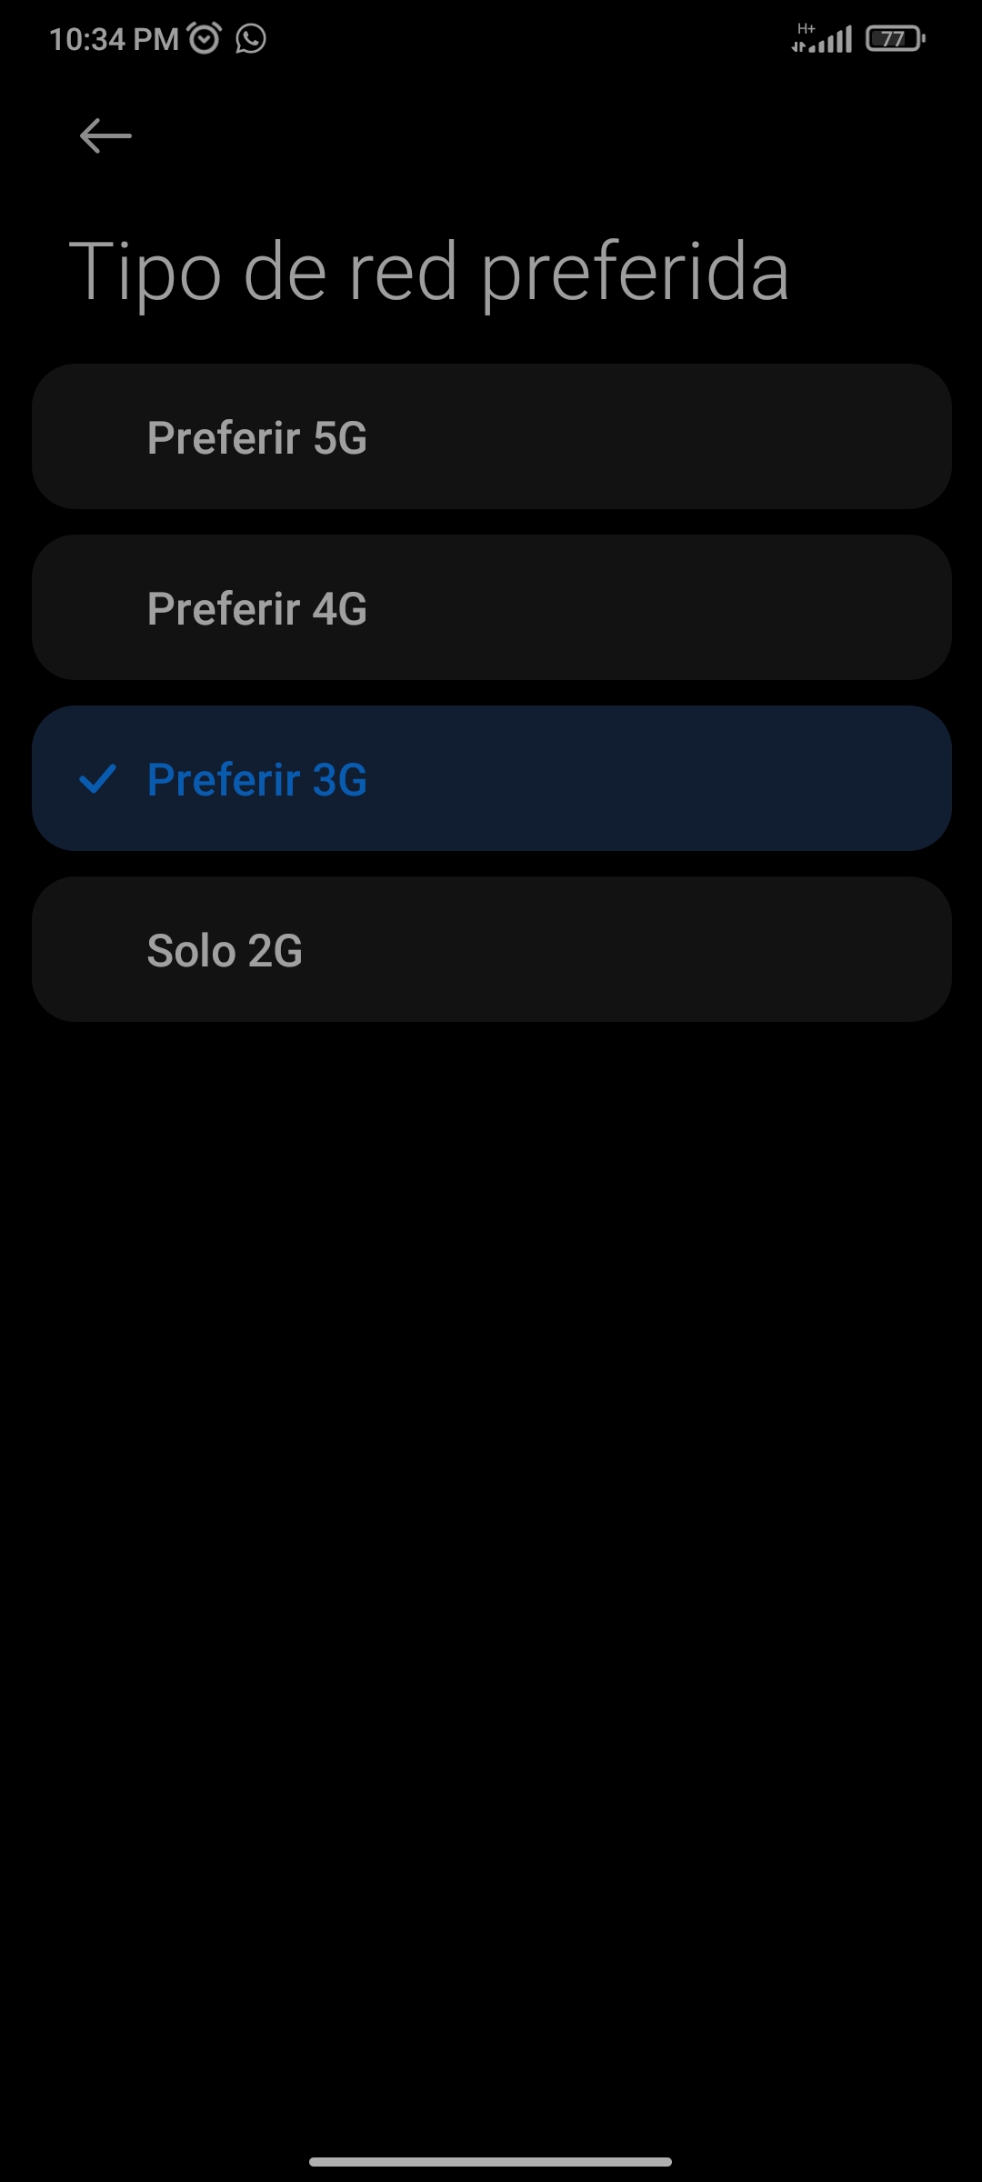The height and width of the screenshot is (2182, 982).
Task: Tap the back arrow icon
Action: (x=105, y=136)
